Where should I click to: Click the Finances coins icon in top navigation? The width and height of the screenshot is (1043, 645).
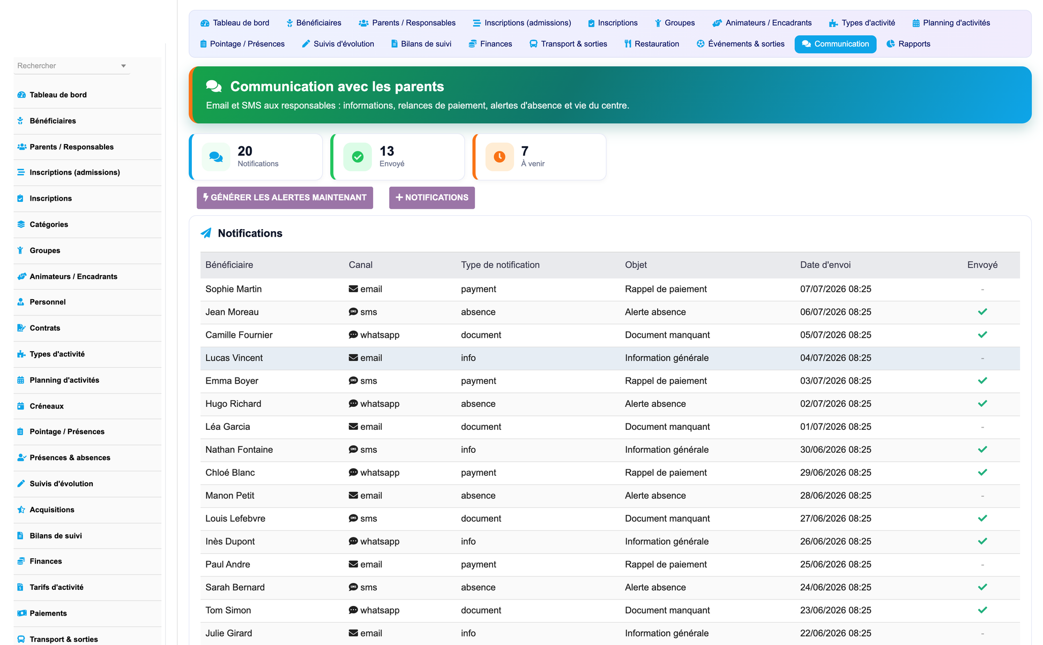pyautogui.click(x=472, y=44)
